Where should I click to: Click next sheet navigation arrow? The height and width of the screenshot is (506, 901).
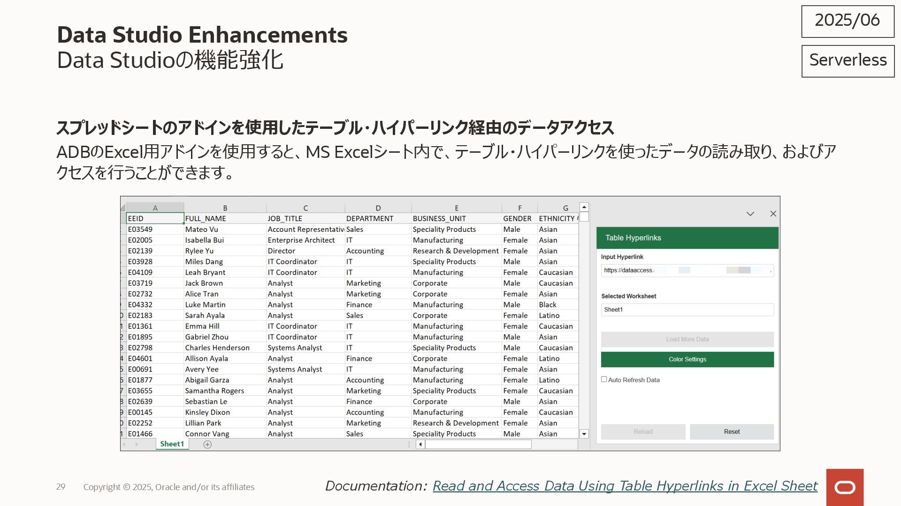(137, 444)
